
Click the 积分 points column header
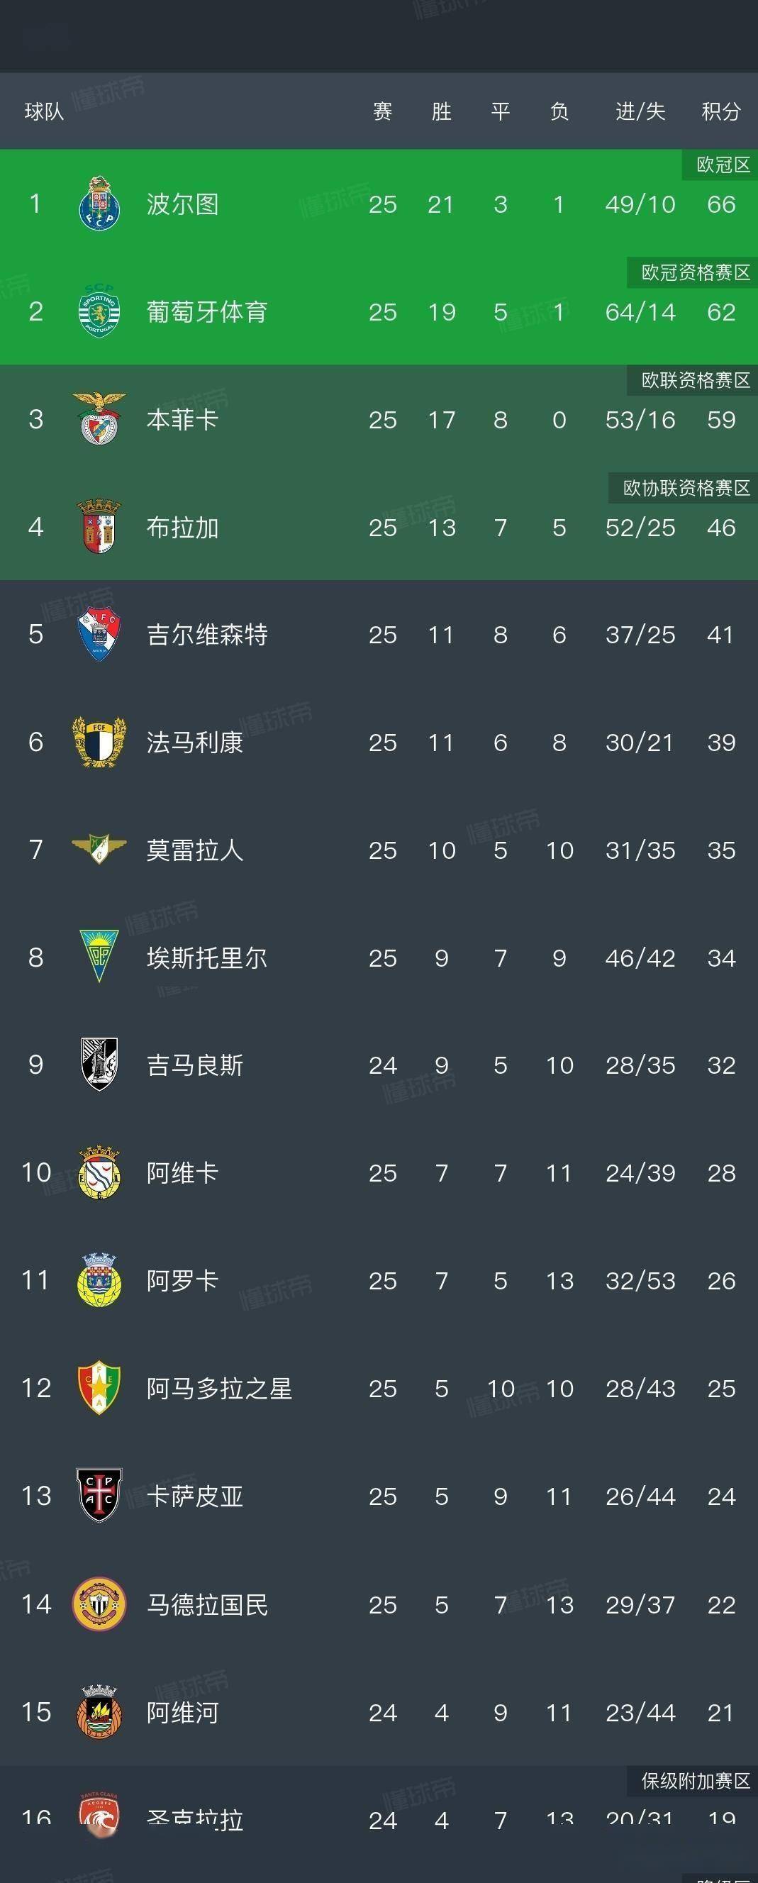720,112
